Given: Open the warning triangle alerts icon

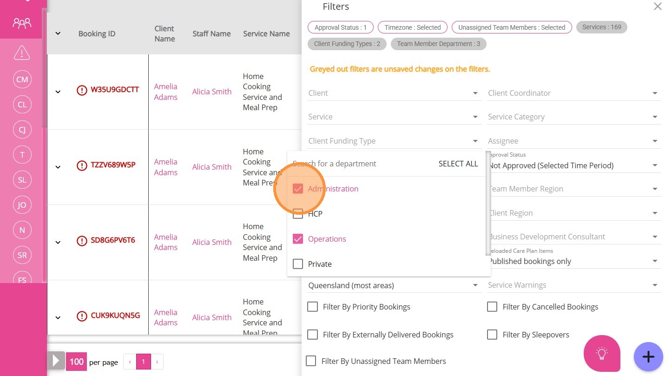Looking at the screenshot, I should 22,53.
